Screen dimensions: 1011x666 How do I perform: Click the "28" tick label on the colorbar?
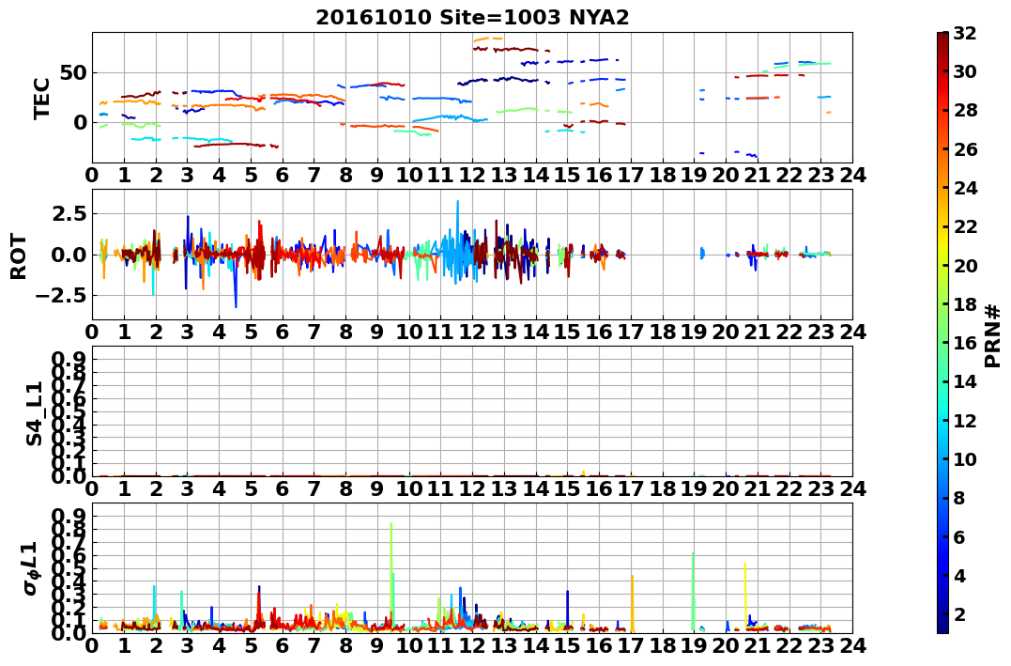click(965, 110)
